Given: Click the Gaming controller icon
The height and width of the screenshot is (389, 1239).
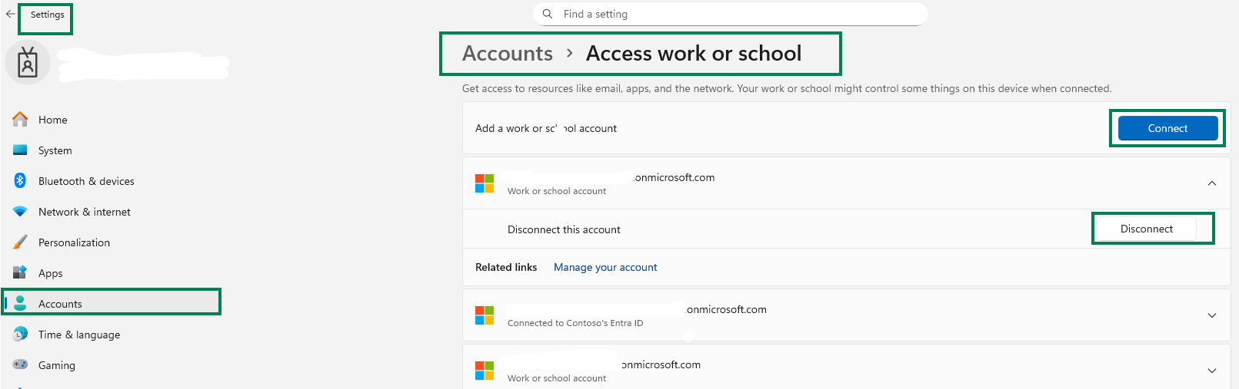Looking at the screenshot, I should pos(20,364).
